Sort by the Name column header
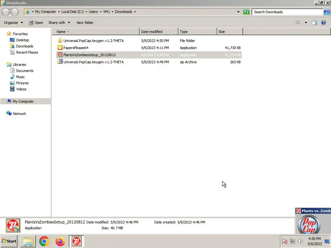331x248 pixels. [x=96, y=32]
